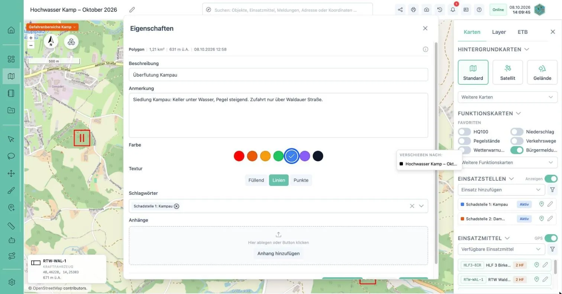Select the Satellit background map
The image size is (562, 294).
(508, 72)
